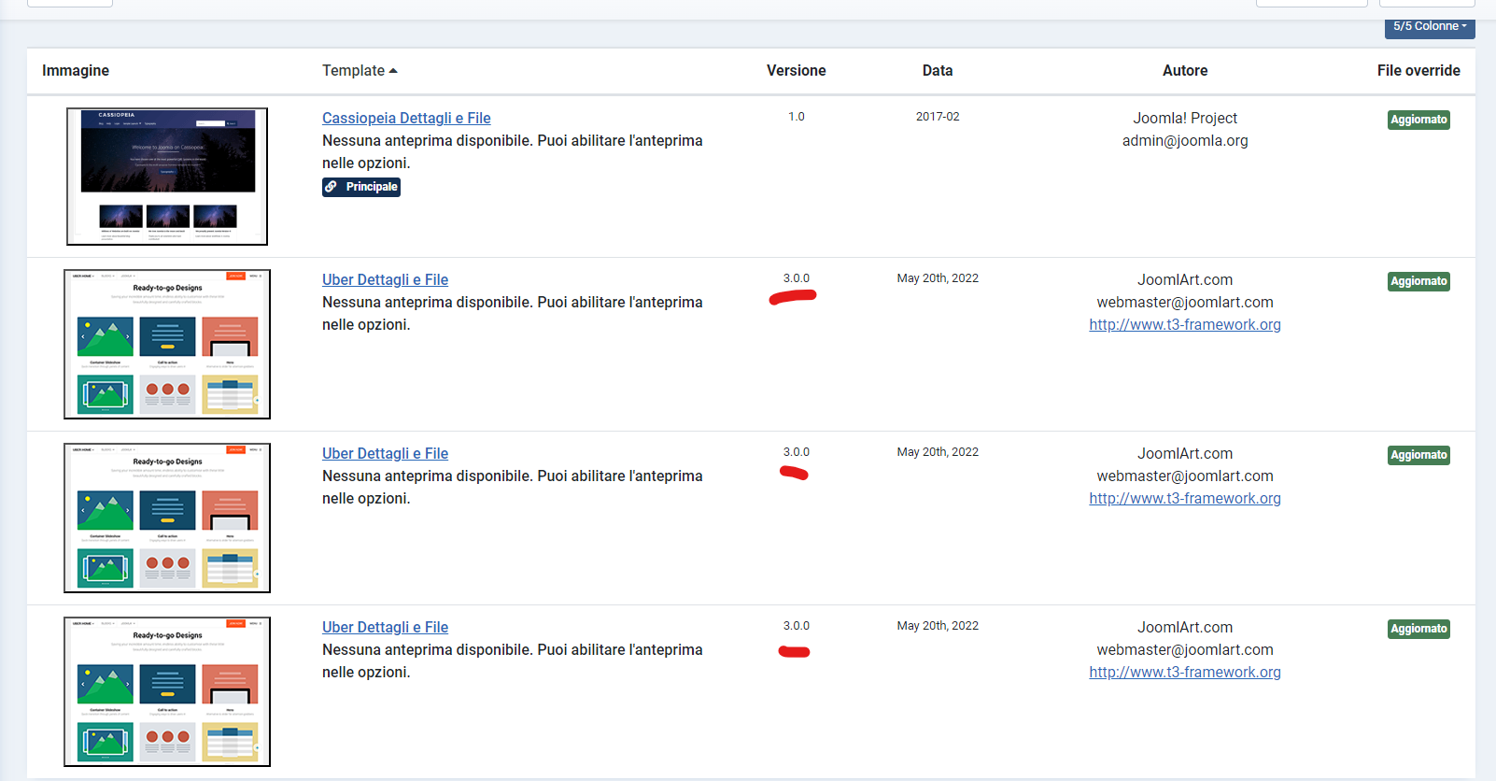Click the bottom Uber template thumbnail
1496x781 pixels.
pos(167,691)
